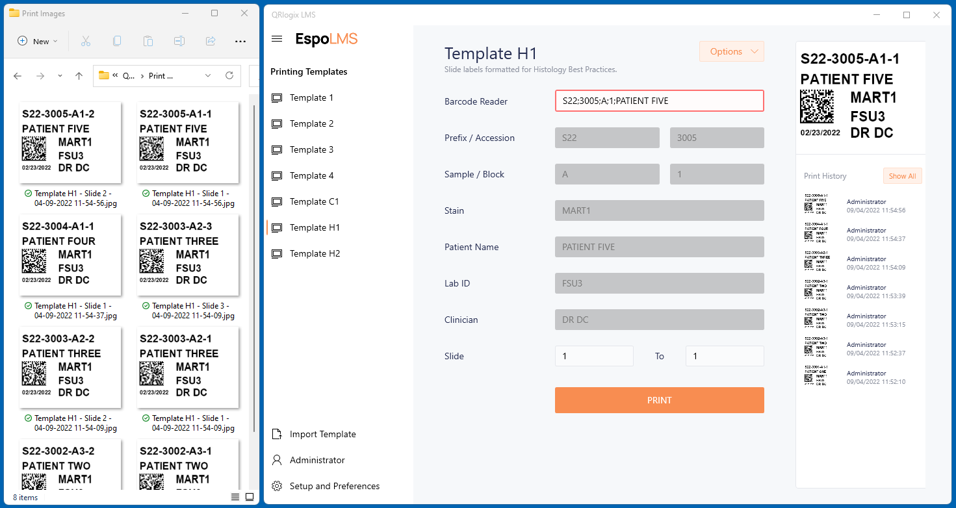Viewport: 956px width, 508px height.
Task: Switch Explorer to large thumbnails view icon
Action: click(x=250, y=498)
